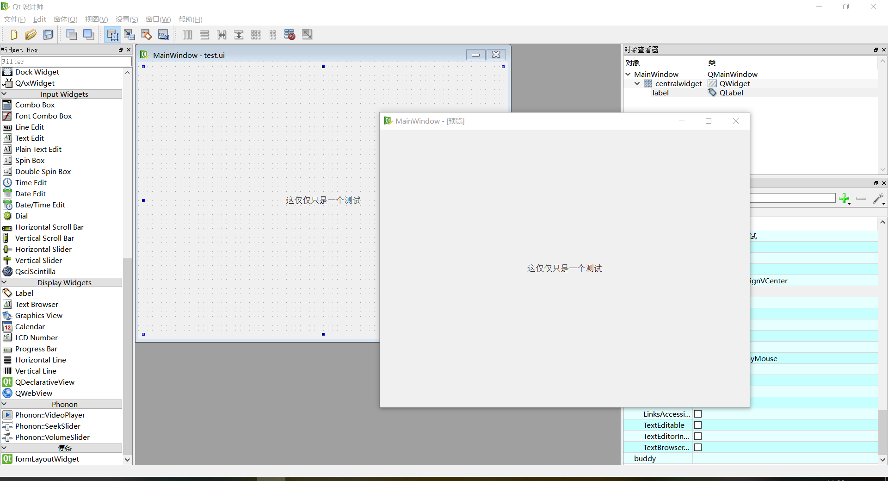Collapse the Display Widgets section
The image size is (888, 481).
tap(4, 282)
